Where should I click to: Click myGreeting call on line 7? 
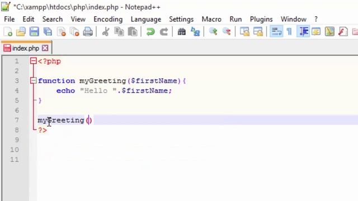pyautogui.click(x=61, y=120)
